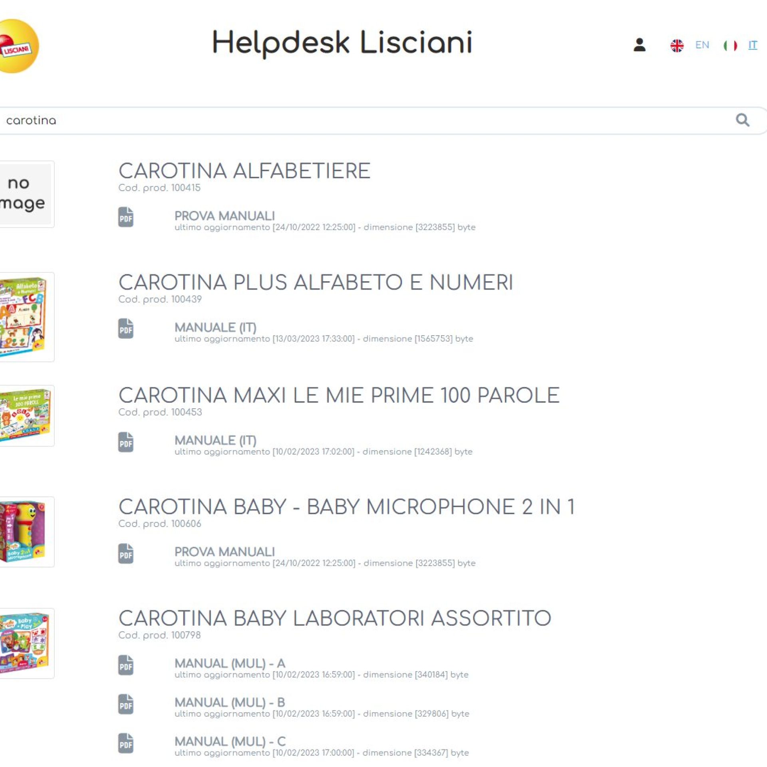Click PDF icon under Carotina Maxi 100 Parole

click(x=126, y=442)
